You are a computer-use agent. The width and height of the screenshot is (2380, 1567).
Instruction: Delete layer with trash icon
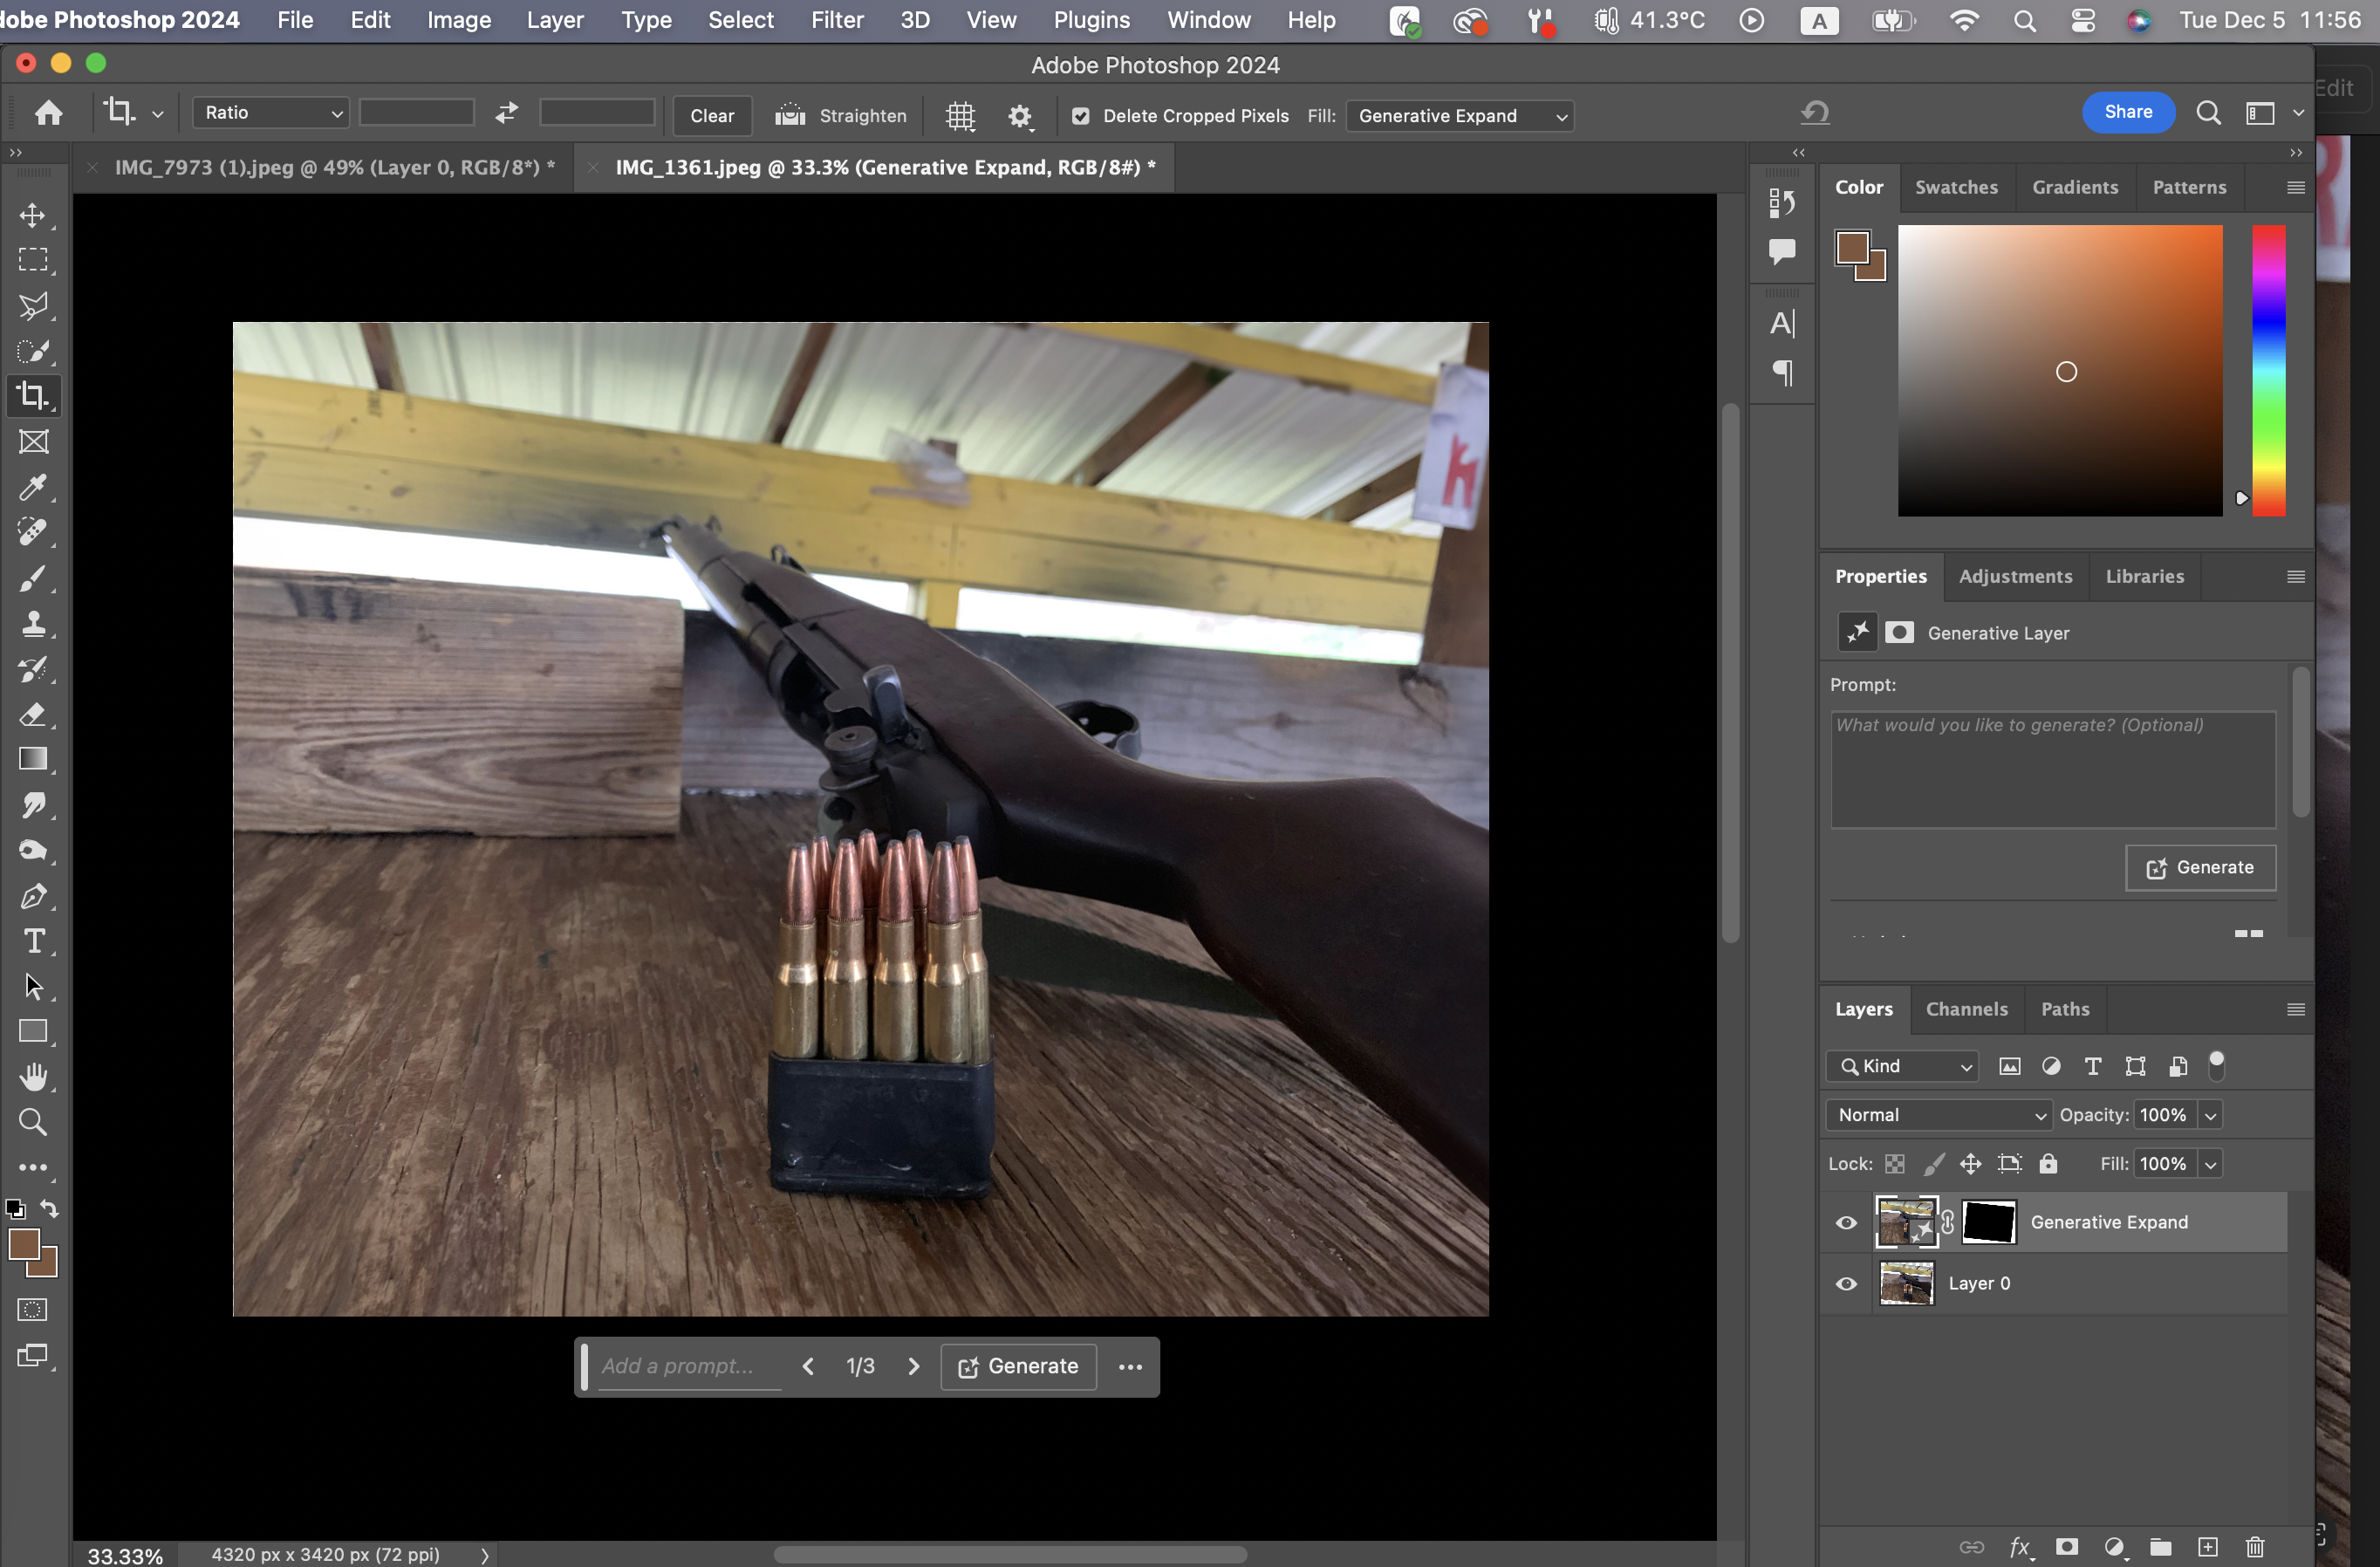click(2255, 1547)
